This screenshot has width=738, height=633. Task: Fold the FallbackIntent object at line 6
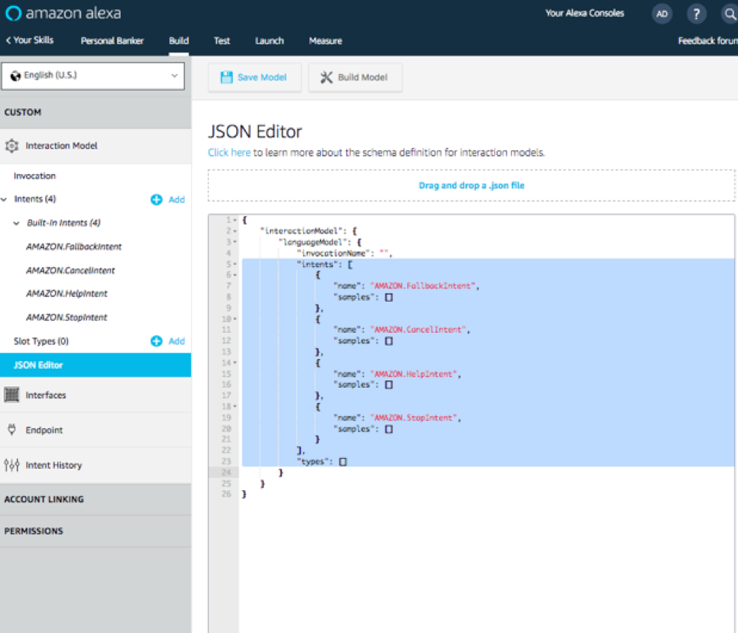click(235, 275)
